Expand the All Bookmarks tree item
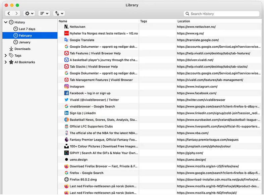Viewport: 264px width, 195px height. (x=6, y=62)
